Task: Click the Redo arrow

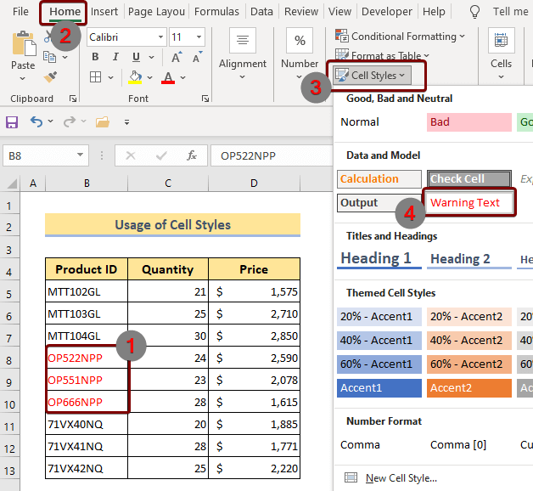Action: [70, 121]
